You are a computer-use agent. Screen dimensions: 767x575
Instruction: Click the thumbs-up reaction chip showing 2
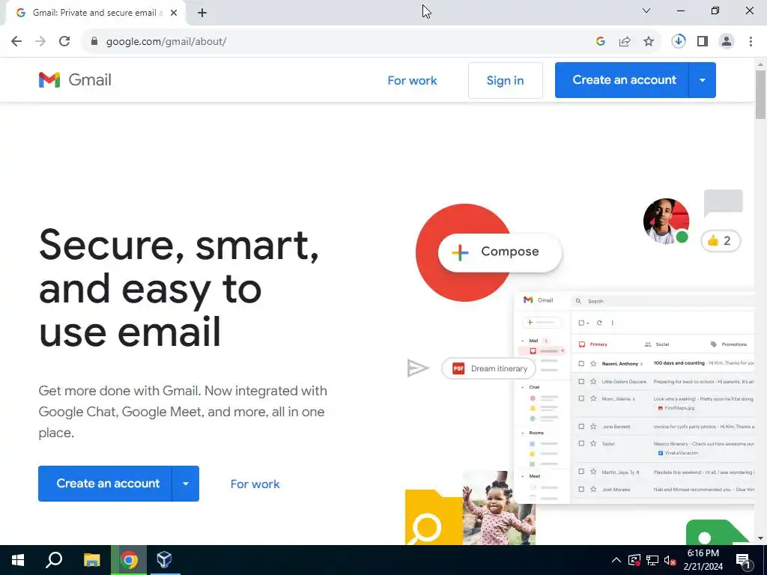[721, 240]
